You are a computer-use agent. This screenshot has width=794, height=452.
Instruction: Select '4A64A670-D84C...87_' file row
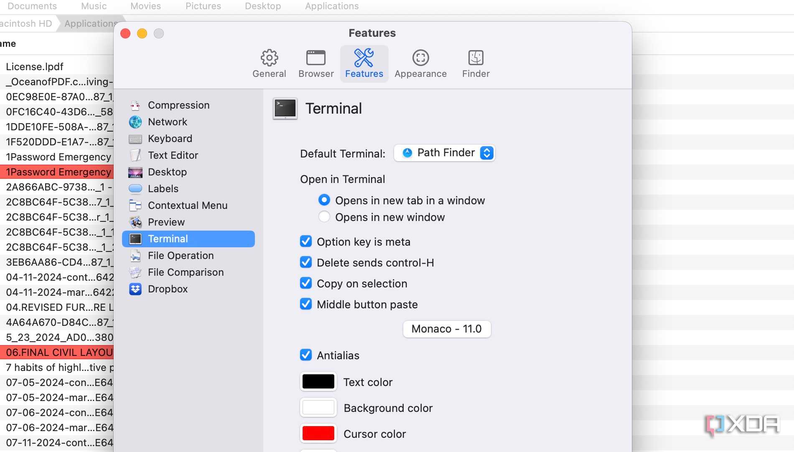tap(57, 322)
